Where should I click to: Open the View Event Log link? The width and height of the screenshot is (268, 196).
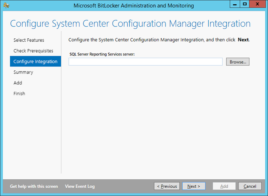pyautogui.click(x=80, y=186)
